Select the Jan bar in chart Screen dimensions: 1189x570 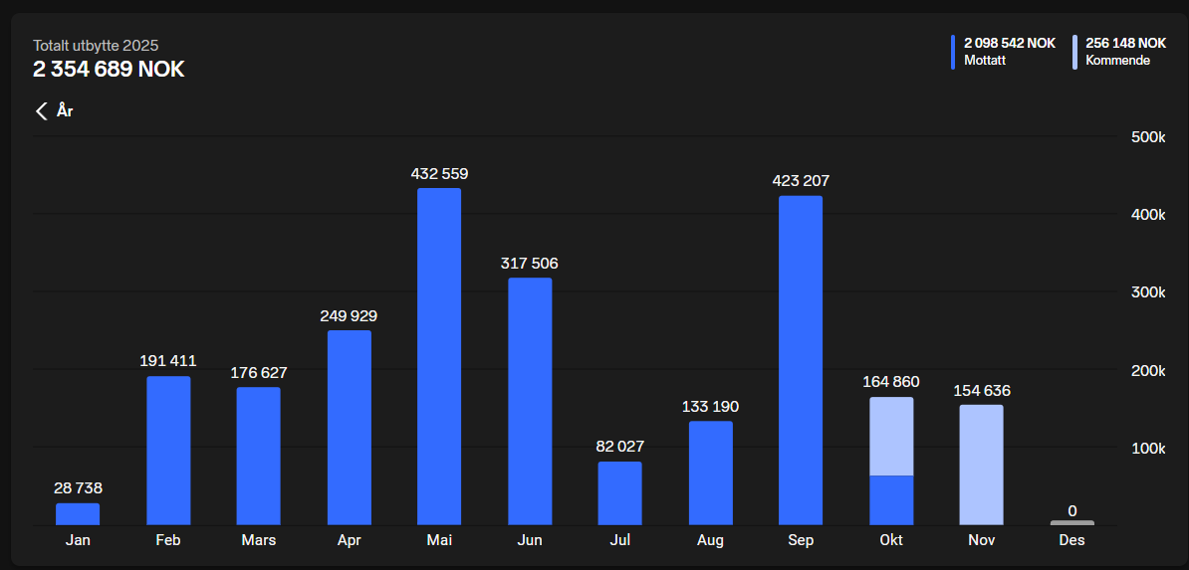point(78,514)
